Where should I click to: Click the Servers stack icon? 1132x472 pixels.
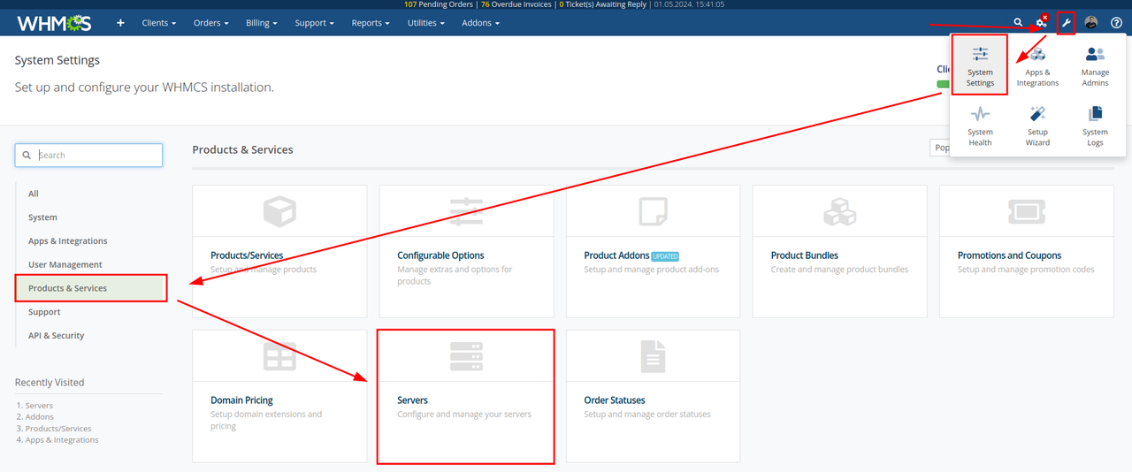[466, 356]
